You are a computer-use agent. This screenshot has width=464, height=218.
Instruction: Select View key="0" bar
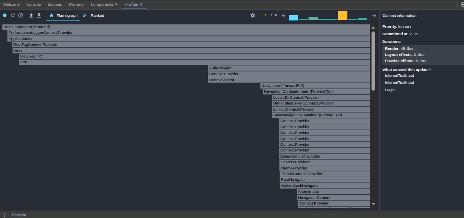(x=194, y=56)
